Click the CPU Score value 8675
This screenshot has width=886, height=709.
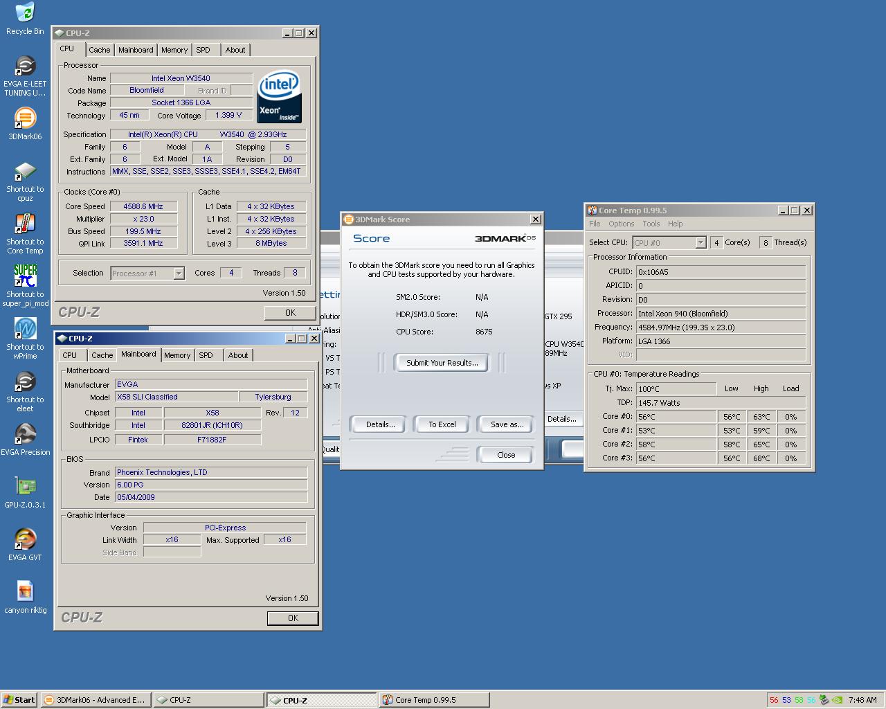484,332
